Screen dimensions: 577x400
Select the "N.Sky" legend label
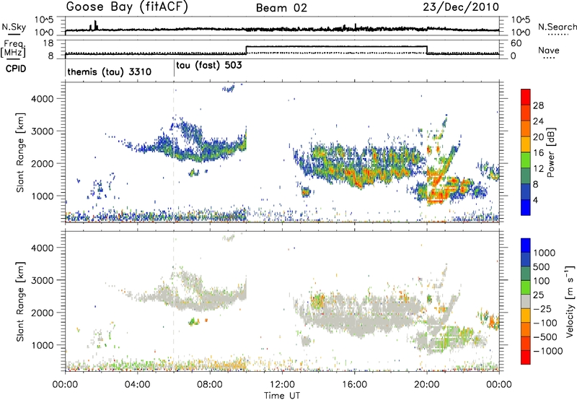coord(14,27)
